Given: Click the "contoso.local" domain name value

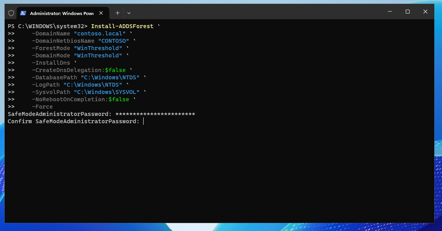Looking at the screenshot, I should click(100, 33).
